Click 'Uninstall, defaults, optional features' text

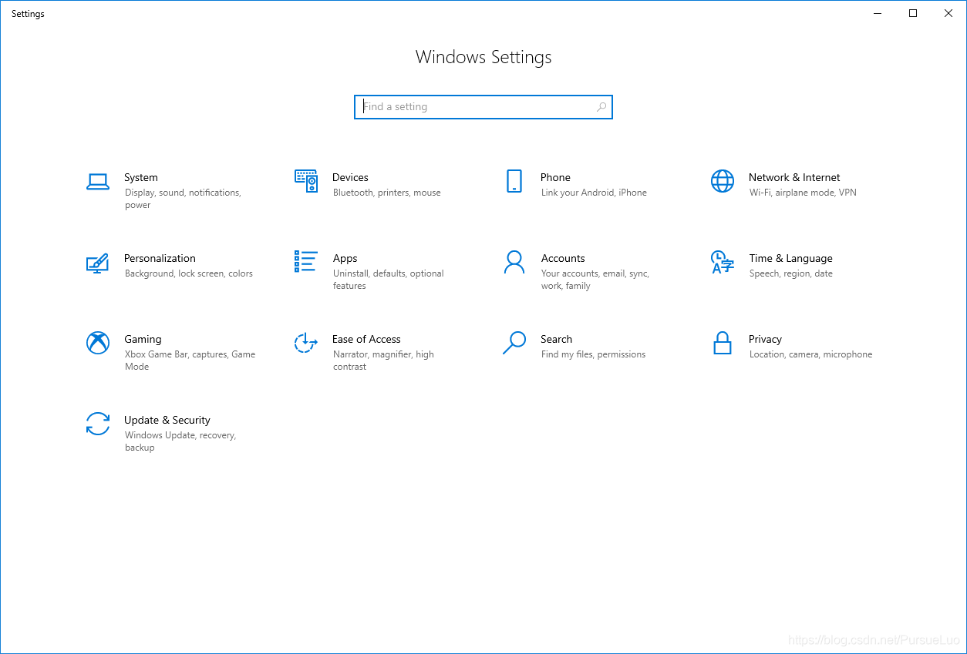pyautogui.click(x=389, y=280)
